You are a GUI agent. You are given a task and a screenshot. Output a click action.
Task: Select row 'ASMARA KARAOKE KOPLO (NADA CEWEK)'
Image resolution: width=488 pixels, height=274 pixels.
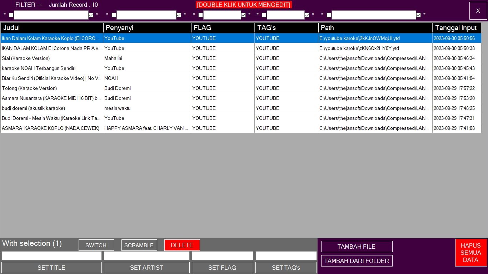click(241, 128)
